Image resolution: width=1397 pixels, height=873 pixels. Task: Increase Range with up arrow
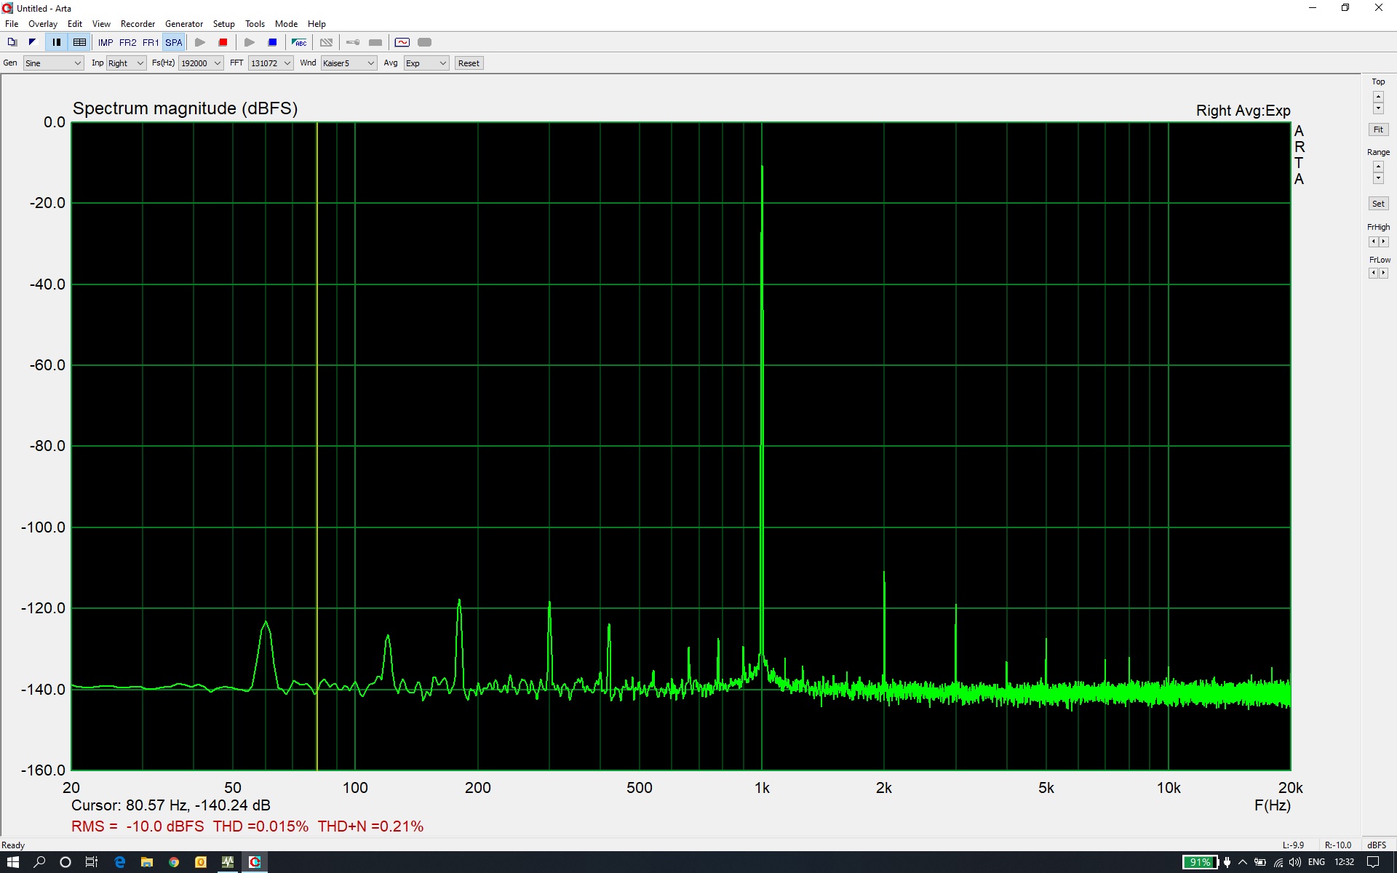[1378, 167]
